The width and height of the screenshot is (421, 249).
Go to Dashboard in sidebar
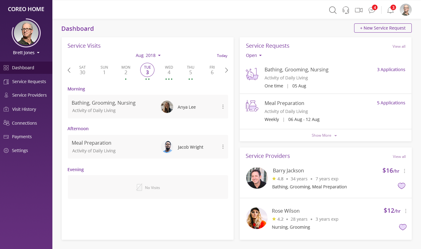tap(26, 68)
